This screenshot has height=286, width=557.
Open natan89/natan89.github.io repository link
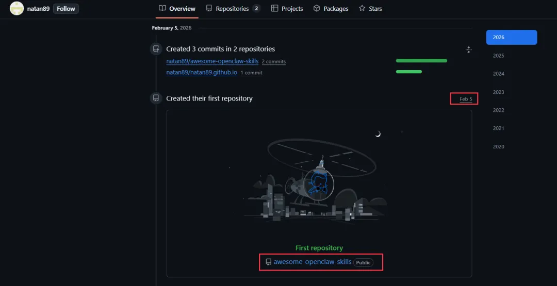tap(202, 72)
